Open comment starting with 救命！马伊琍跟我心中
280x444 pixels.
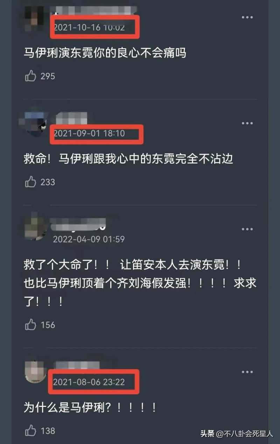click(x=128, y=159)
